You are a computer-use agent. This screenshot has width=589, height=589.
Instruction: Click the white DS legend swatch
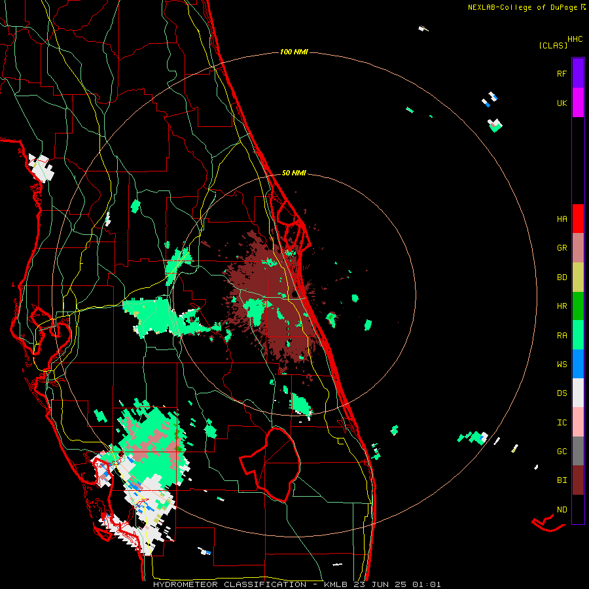click(578, 393)
